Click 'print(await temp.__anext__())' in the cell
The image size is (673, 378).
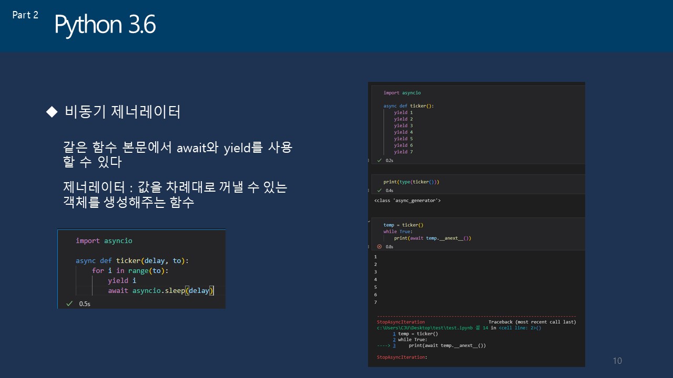(433, 238)
